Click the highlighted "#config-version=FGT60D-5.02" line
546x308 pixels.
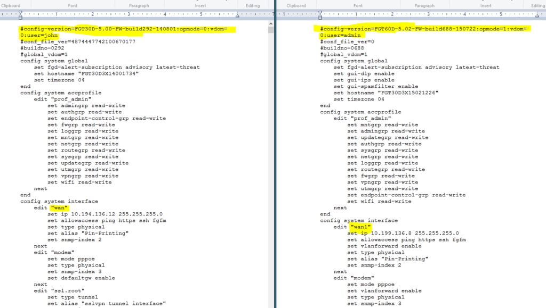coord(423,29)
